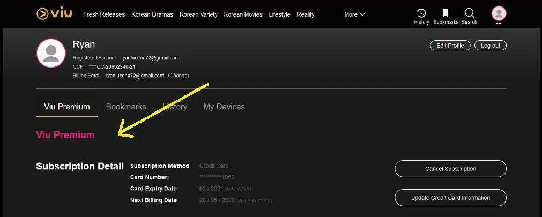Open the Bookmarks ribbon icon
This screenshot has height=217, width=542.
pos(446,13)
